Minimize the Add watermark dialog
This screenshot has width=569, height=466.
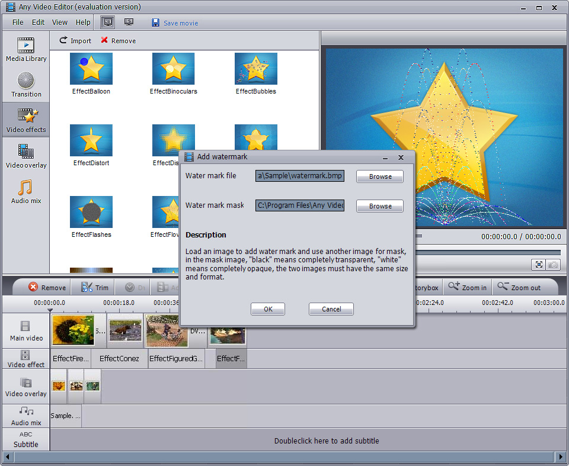(x=385, y=158)
